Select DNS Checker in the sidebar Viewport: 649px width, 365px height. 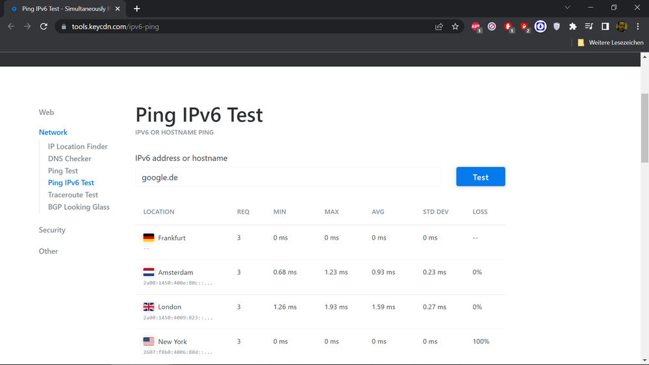pos(70,158)
